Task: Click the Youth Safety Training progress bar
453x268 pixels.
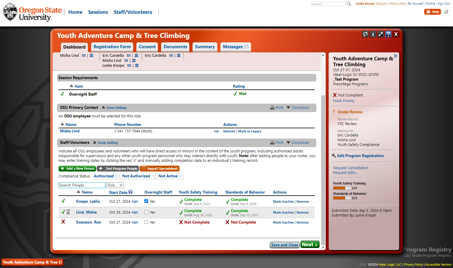Action: pyautogui.click(x=342, y=188)
